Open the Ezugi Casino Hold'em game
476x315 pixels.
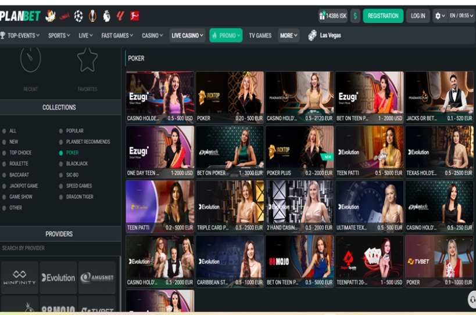pos(160,97)
